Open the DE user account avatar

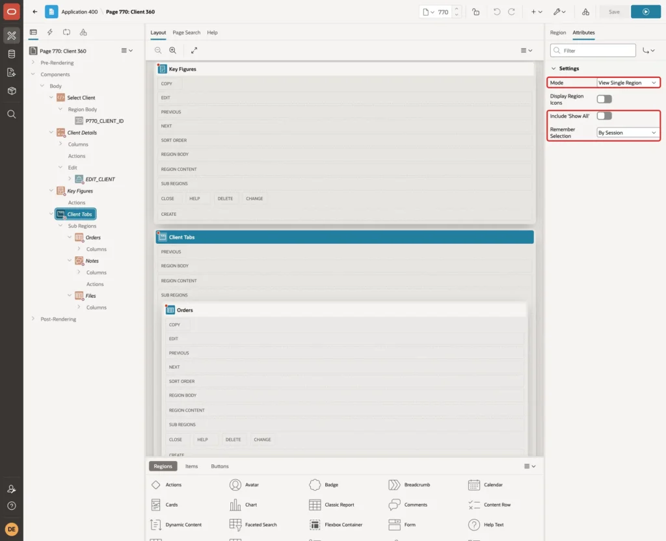click(12, 529)
